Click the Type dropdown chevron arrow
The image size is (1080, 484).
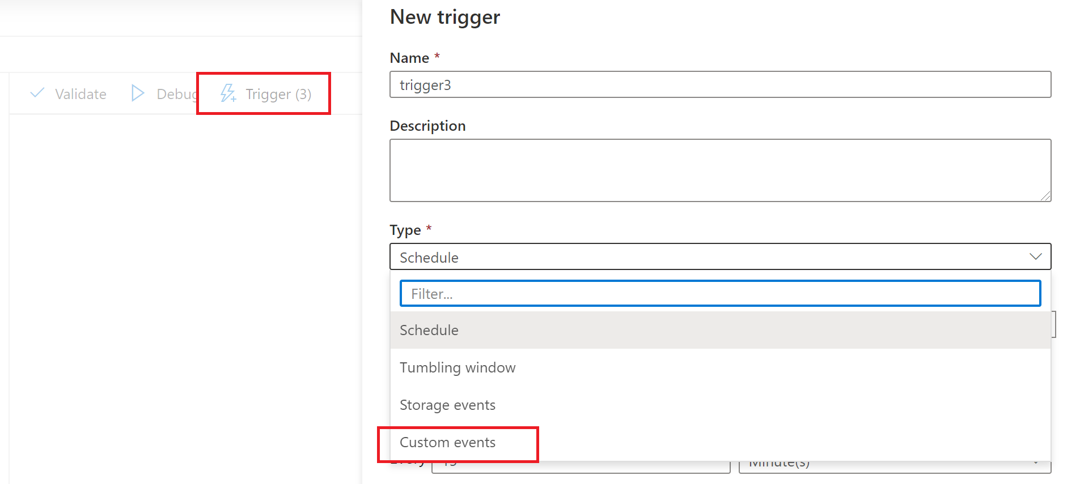1035,256
